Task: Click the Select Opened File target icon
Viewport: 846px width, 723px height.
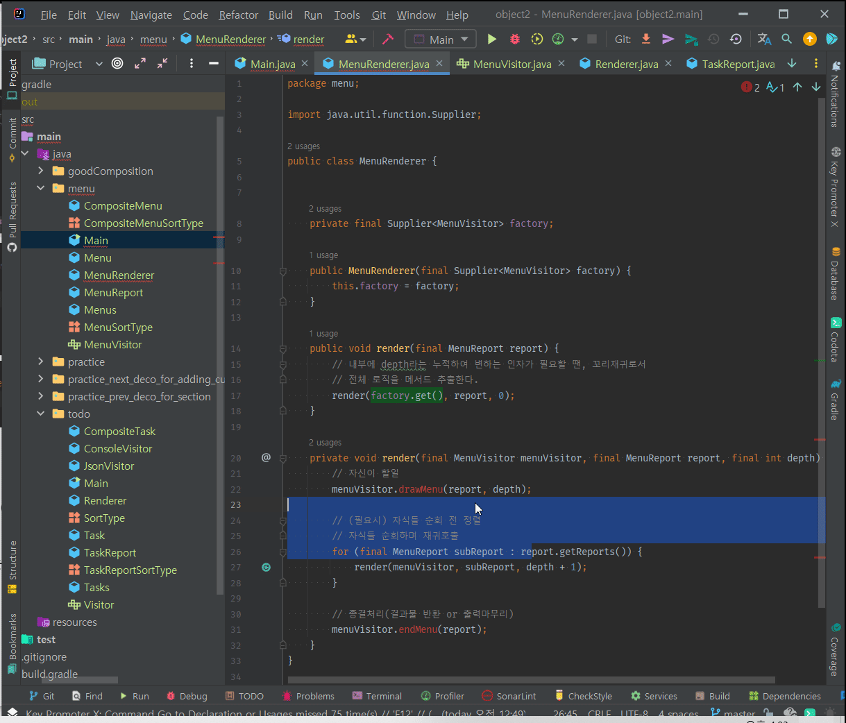Action: point(117,64)
